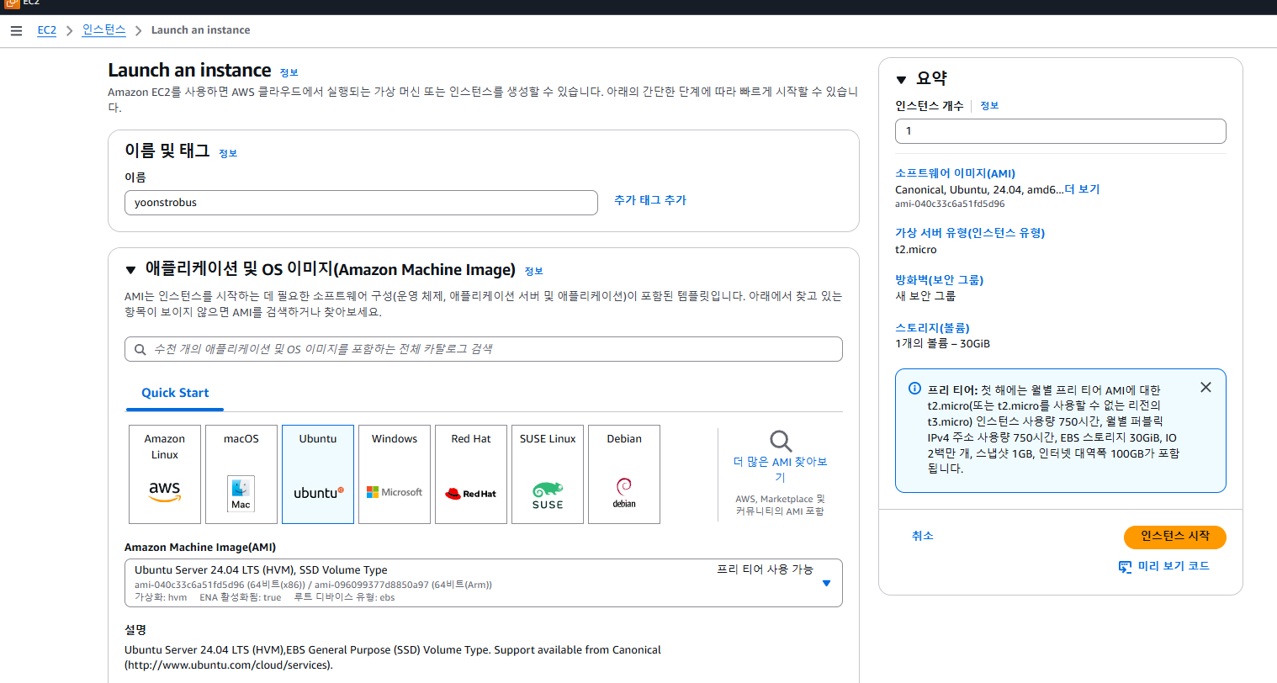Click 가상 서버 유형(인스턴스 유형) link
This screenshot has width=1277, height=683.
[970, 233]
